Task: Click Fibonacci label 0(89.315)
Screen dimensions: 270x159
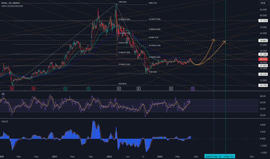Action: click(153, 3)
